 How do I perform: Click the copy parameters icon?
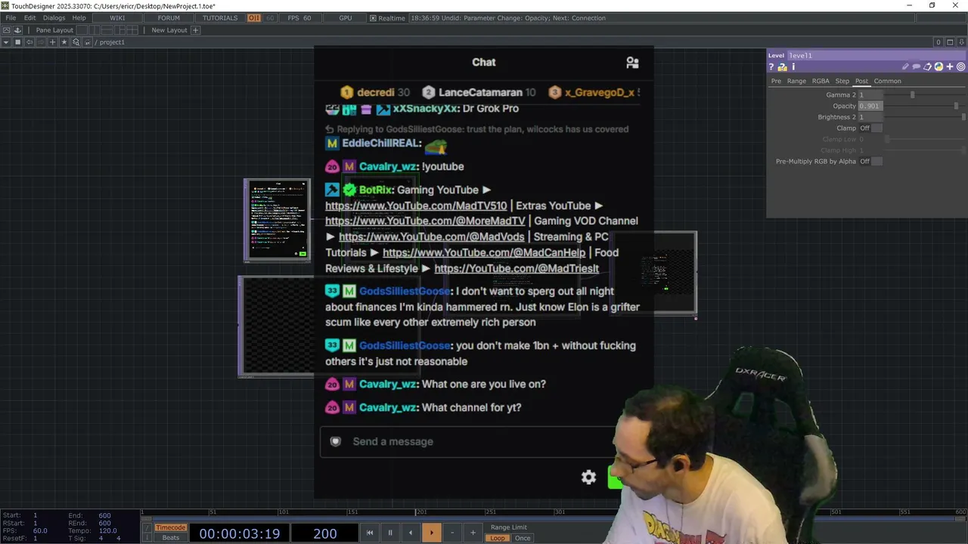pos(928,67)
